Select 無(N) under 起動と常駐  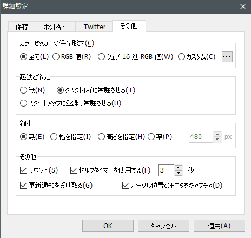coord(32,90)
